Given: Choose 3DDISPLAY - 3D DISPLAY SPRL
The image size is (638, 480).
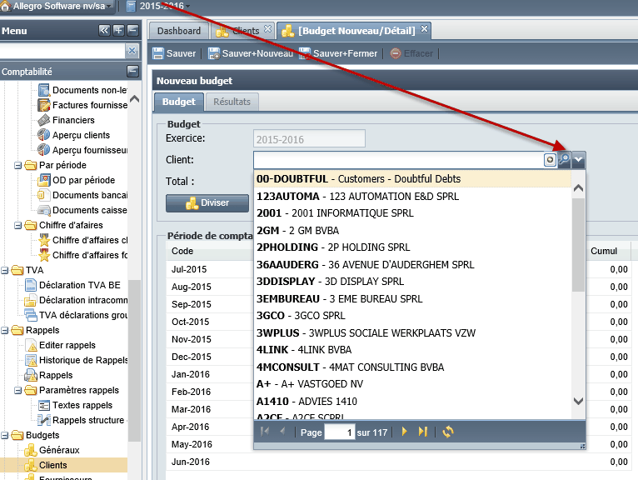Looking at the screenshot, I should pyautogui.click(x=412, y=282).
